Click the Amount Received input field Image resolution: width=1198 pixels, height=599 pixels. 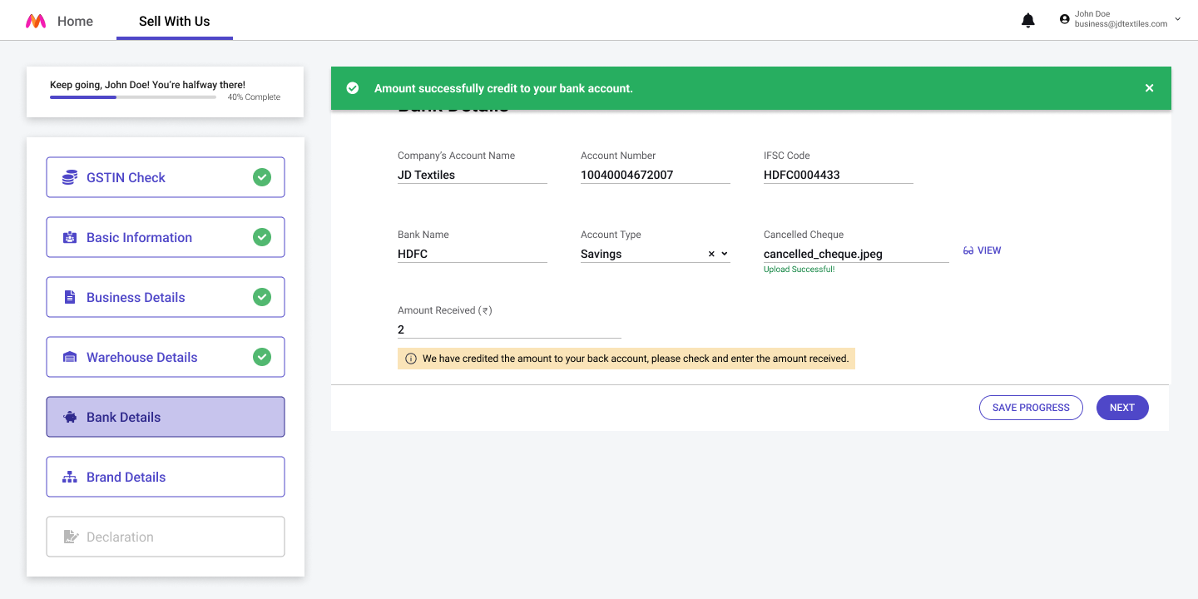508,329
